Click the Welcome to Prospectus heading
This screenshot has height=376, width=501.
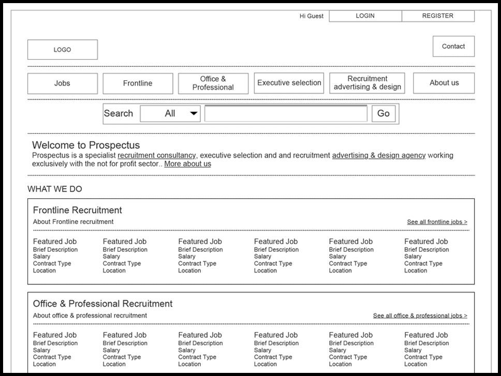(x=86, y=145)
